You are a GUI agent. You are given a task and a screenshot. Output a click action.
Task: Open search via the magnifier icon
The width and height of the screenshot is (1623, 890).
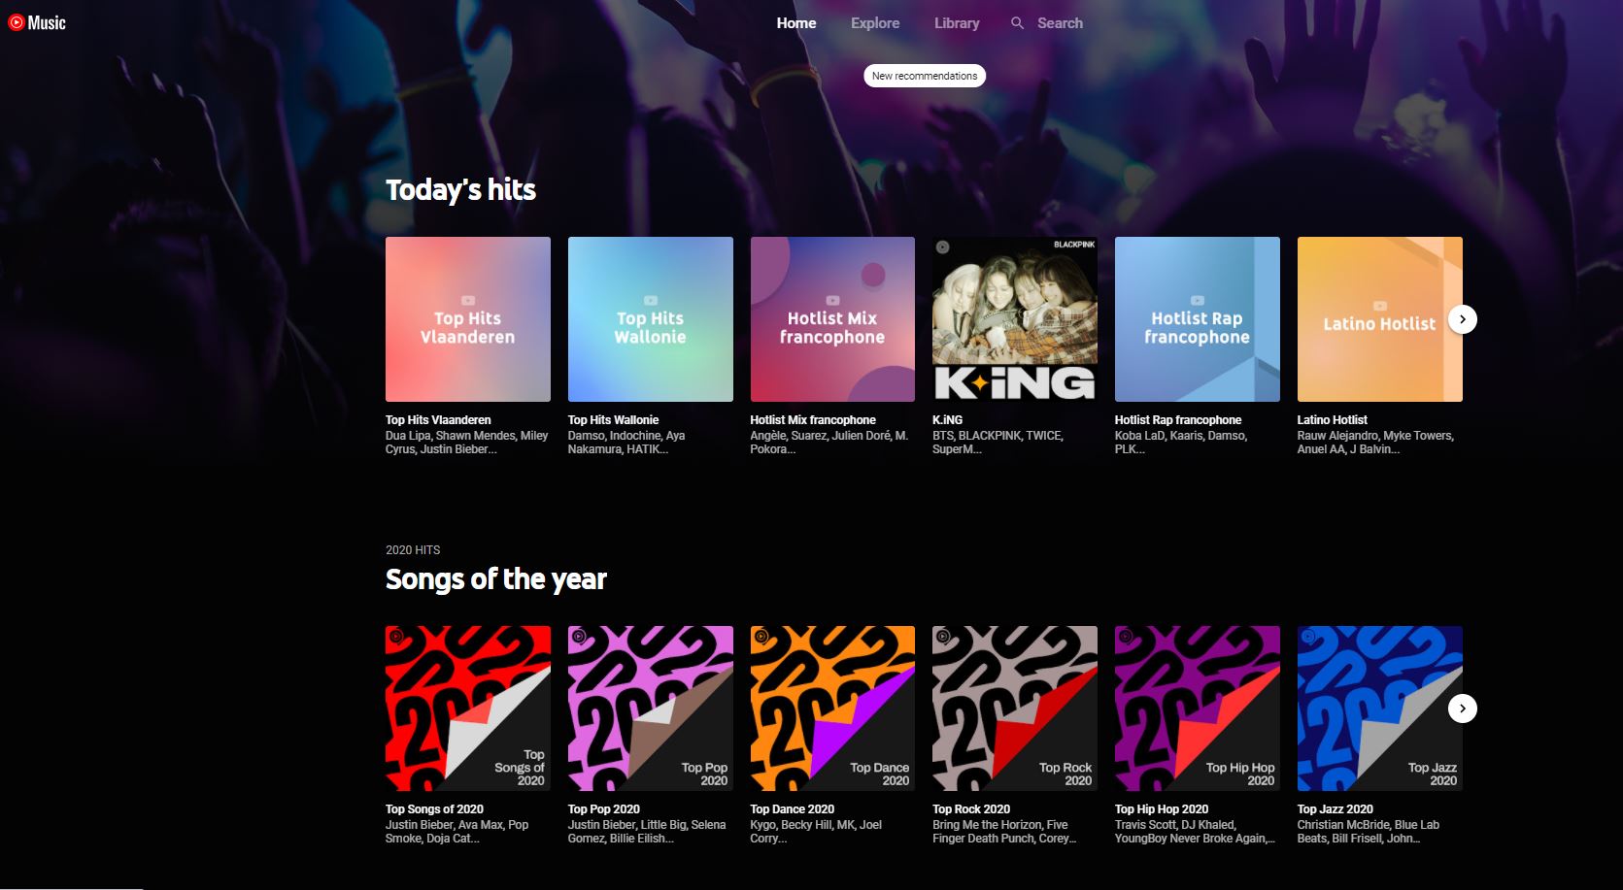point(1016,22)
